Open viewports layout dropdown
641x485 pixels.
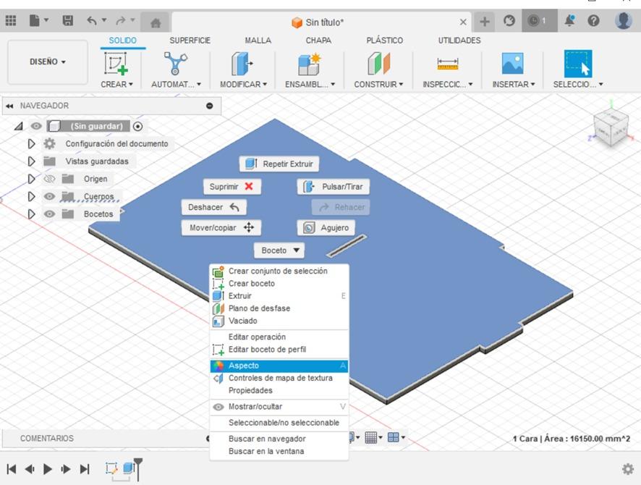[x=396, y=437]
